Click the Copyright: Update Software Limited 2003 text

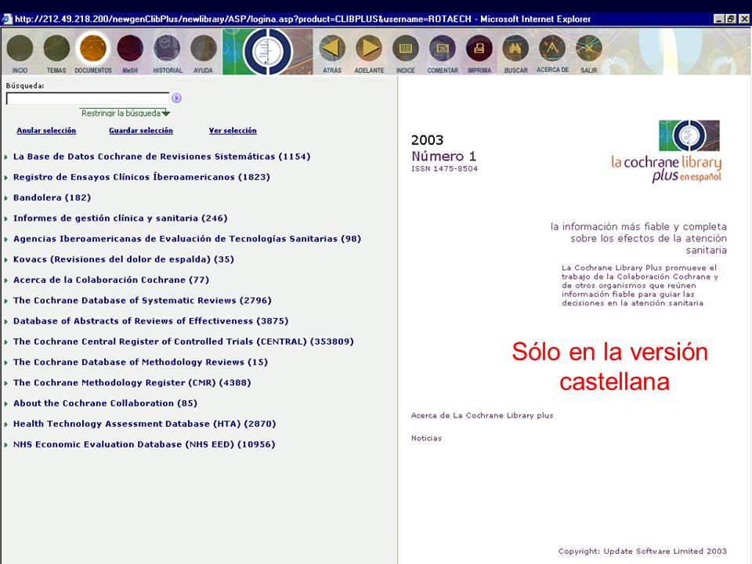pyautogui.click(x=642, y=551)
